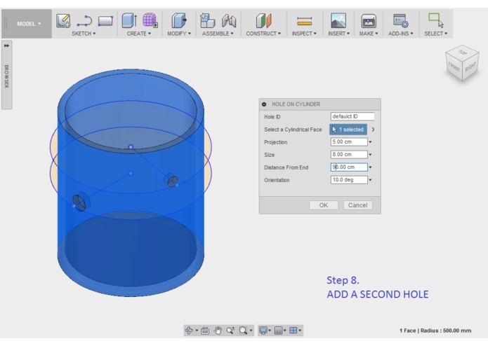
Task: Click the Select tool icon
Action: pos(436,20)
